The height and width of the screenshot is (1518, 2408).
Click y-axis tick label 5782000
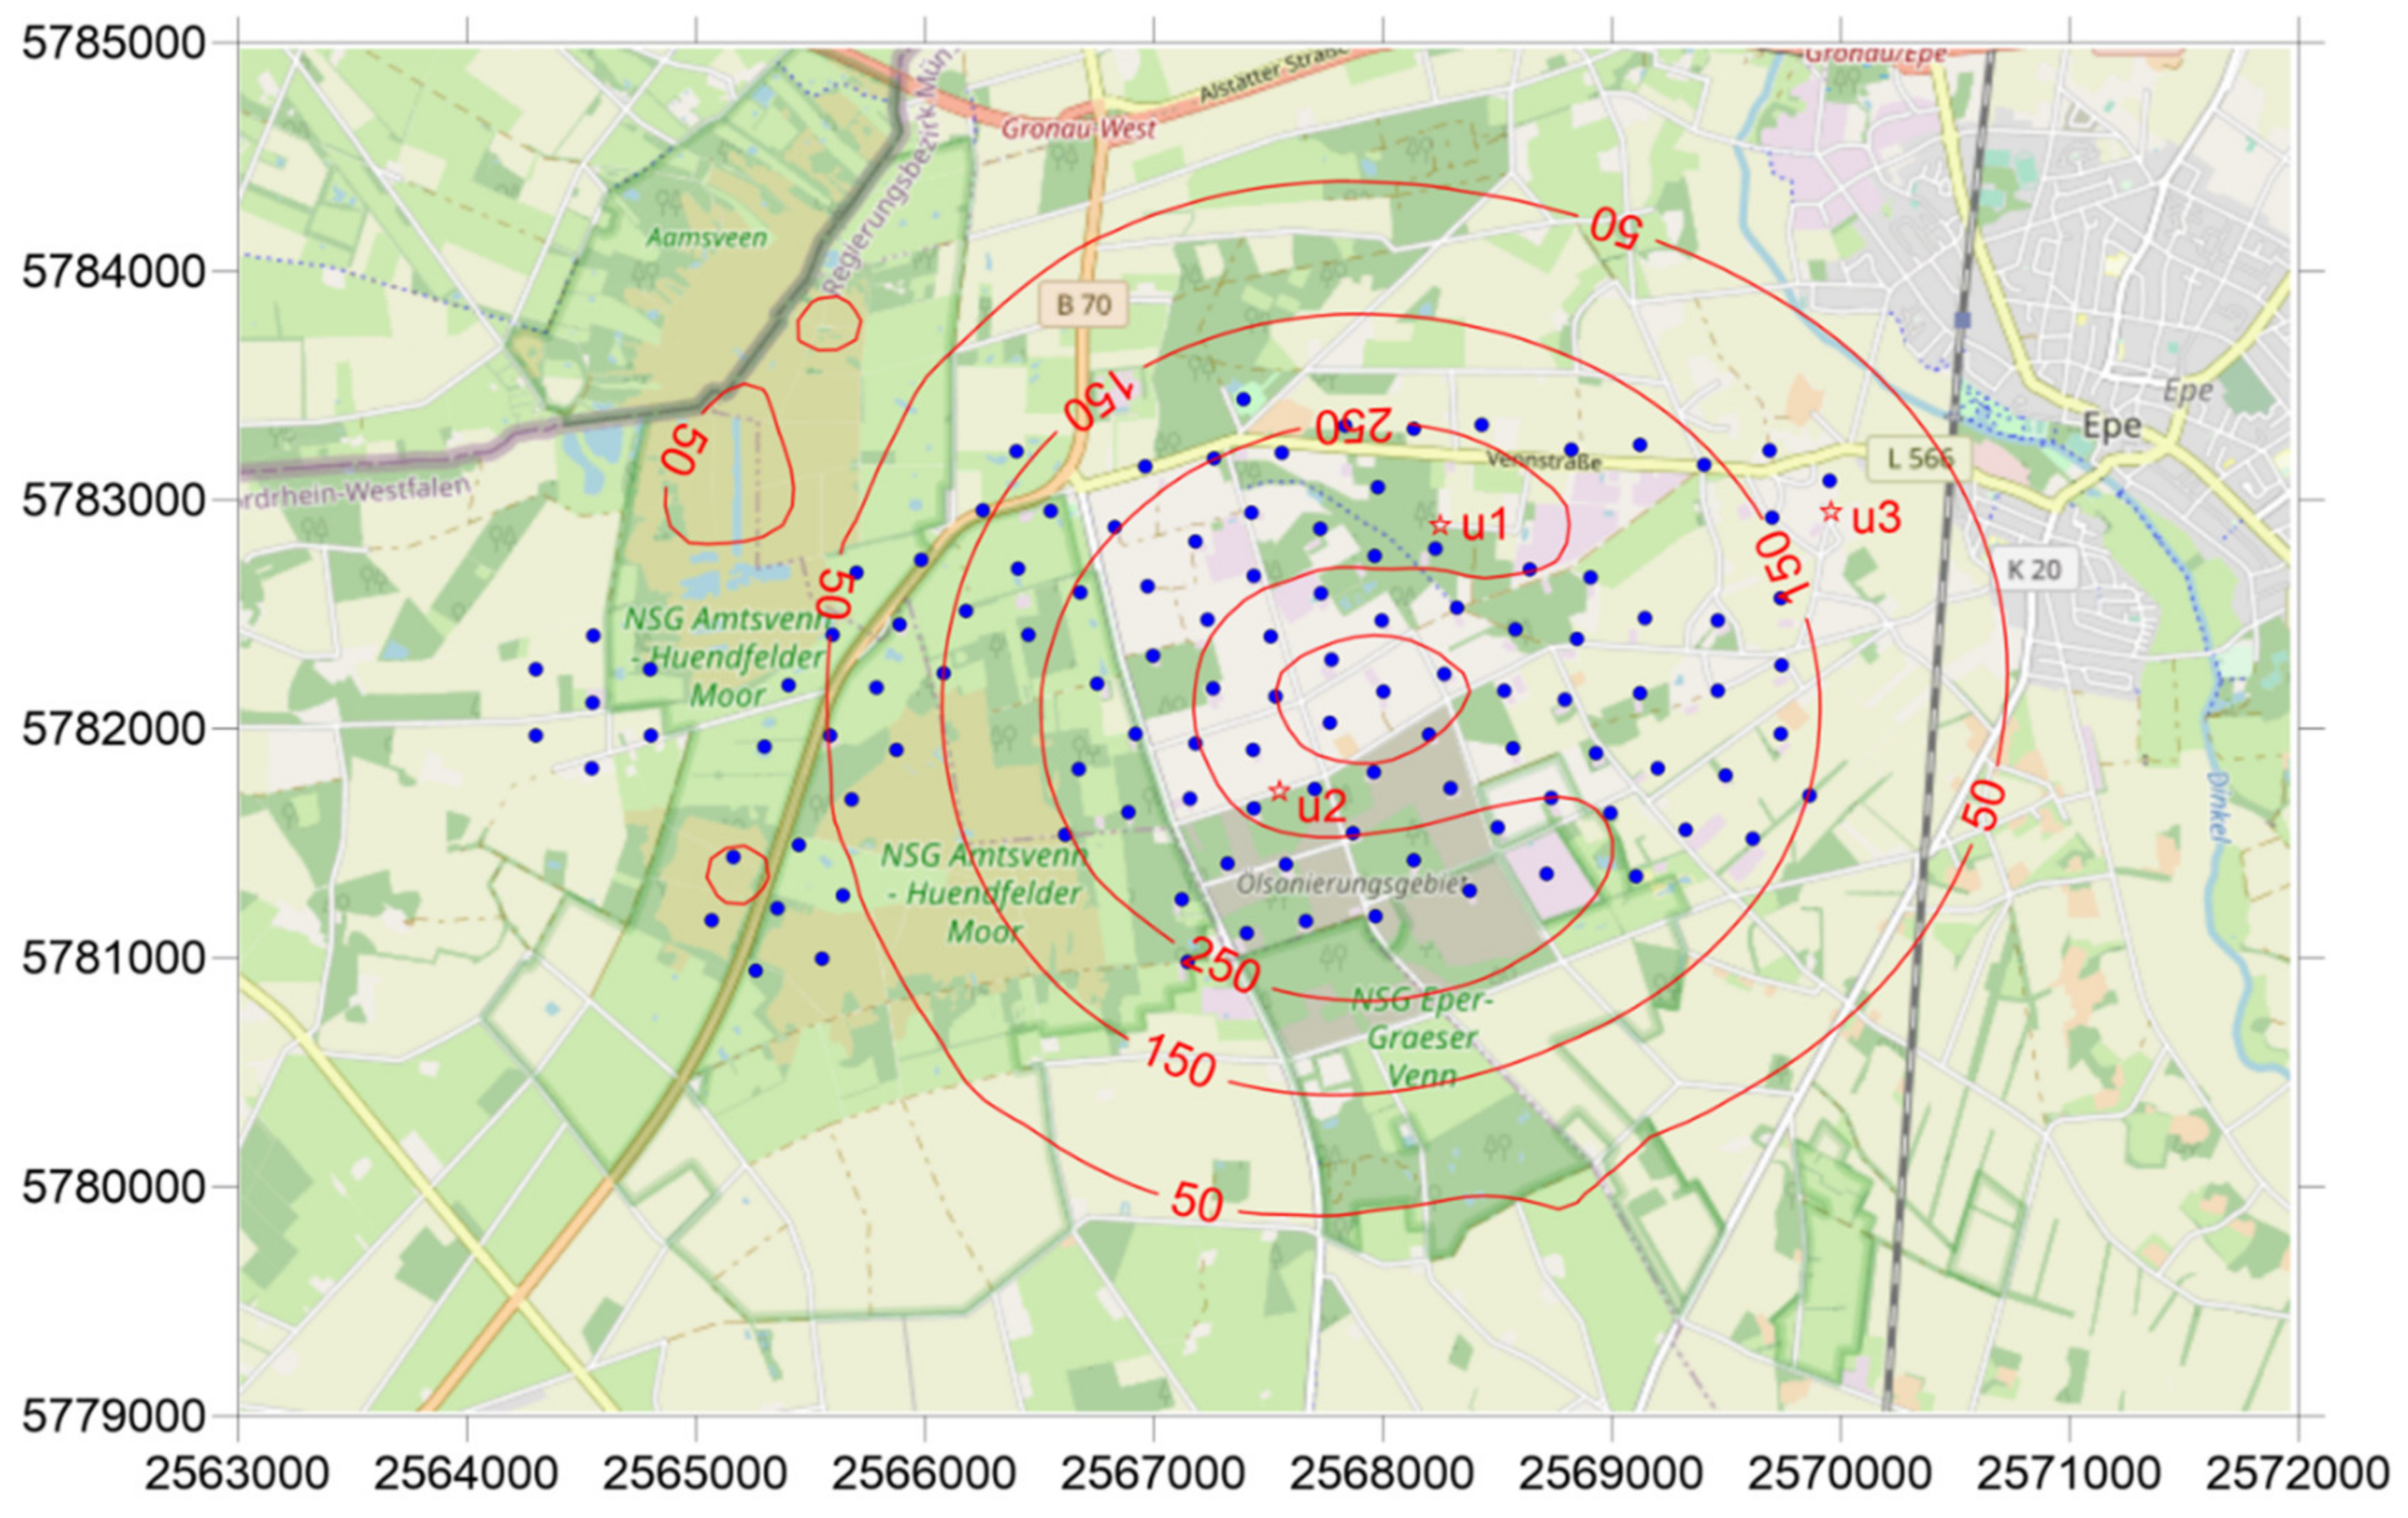click(x=114, y=730)
